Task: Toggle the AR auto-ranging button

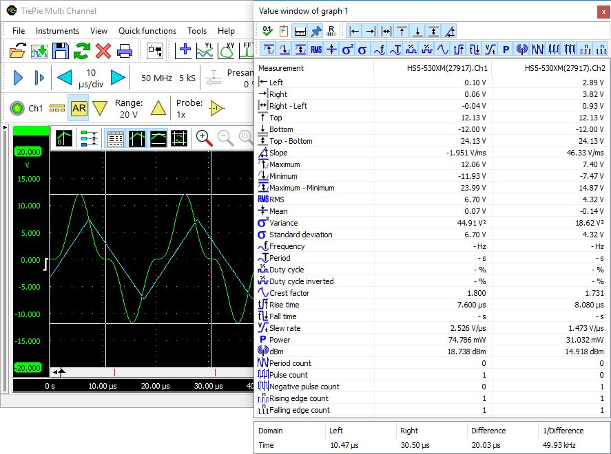Action: [79, 108]
